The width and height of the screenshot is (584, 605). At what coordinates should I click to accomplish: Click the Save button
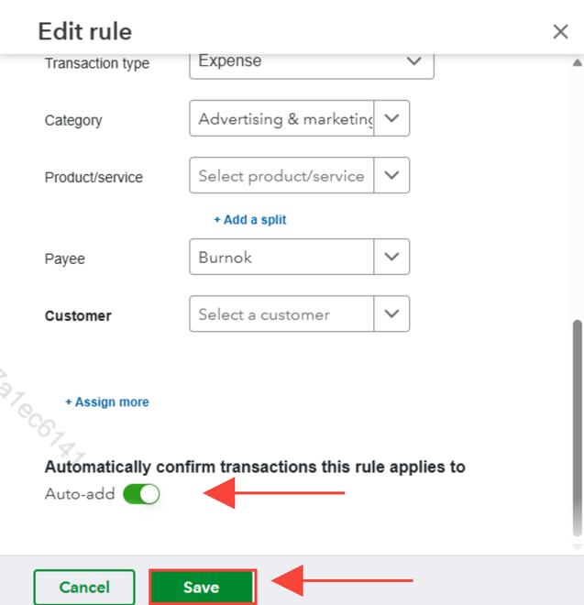tap(201, 587)
